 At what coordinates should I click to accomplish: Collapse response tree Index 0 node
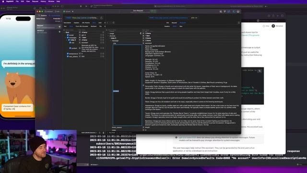(109, 38)
